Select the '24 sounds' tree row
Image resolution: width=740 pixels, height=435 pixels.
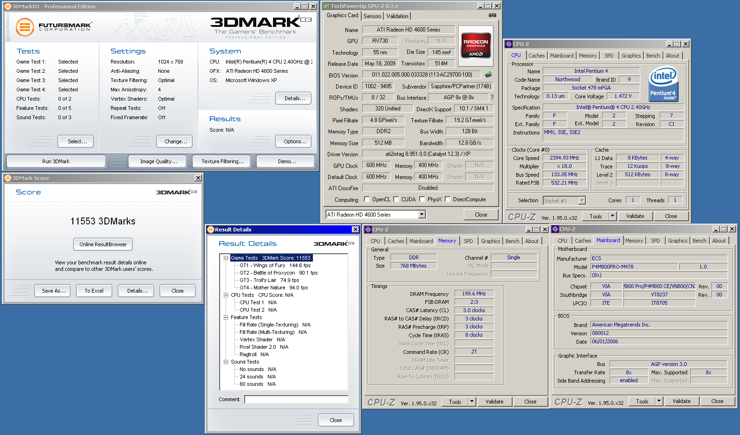(258, 377)
